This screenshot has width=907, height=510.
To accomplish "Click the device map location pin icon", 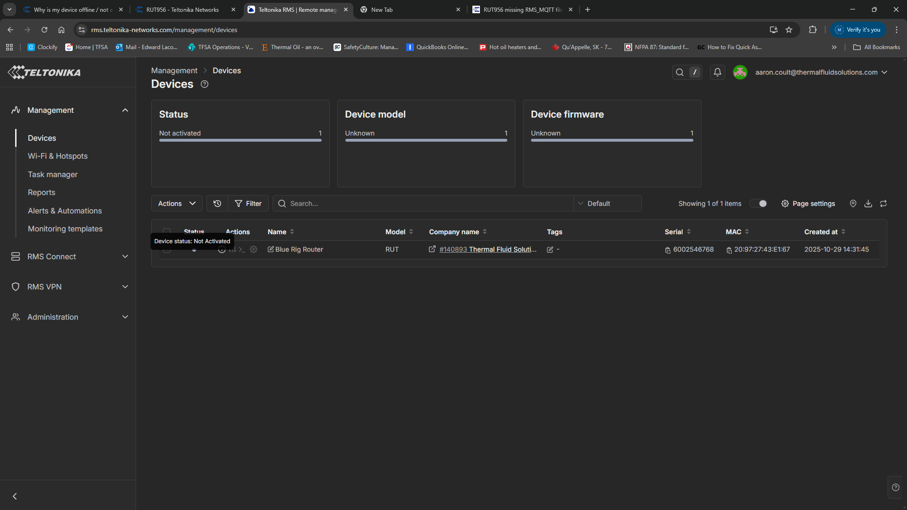I will tap(853, 204).
